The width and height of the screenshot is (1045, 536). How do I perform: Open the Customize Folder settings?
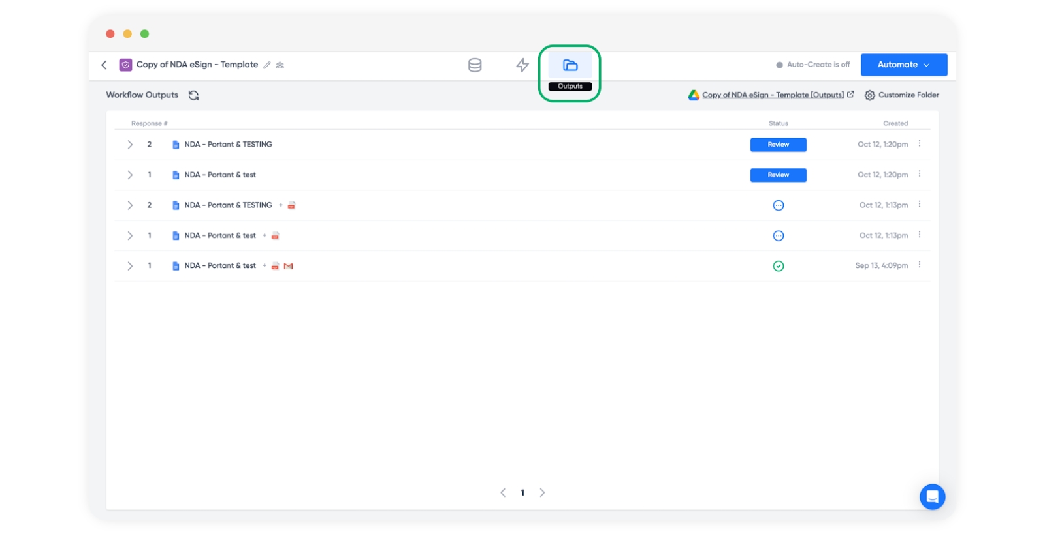click(901, 95)
